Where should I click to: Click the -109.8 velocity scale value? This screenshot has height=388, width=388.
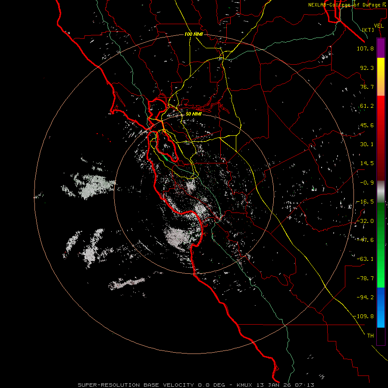coord(364,316)
